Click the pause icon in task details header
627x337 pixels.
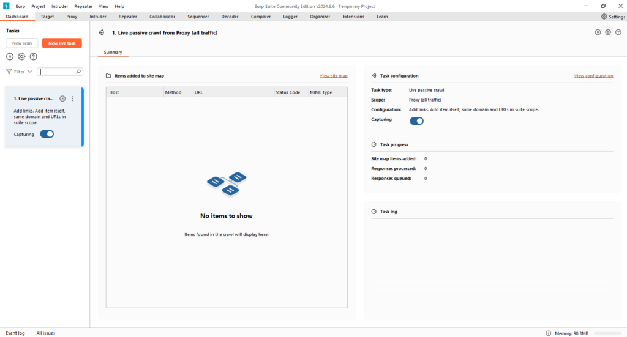coord(598,32)
